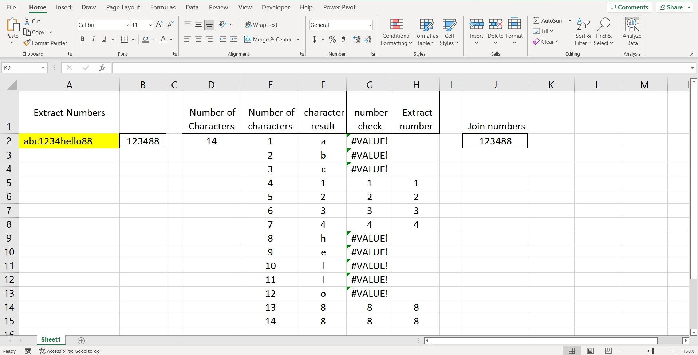Click the AutoSum button
Screen dimensions: 698x355
[x=548, y=21]
